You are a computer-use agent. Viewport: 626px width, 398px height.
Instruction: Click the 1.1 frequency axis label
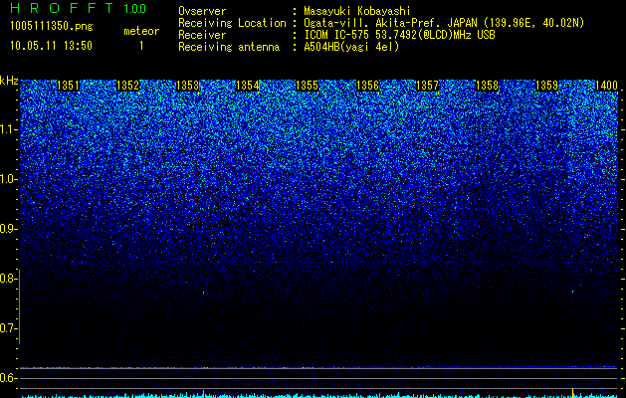[9, 129]
